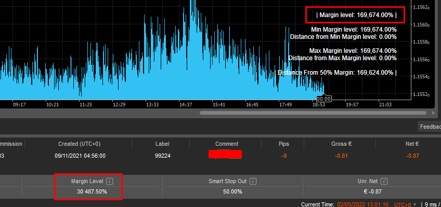Click the Smart Stop Out value 50.00%

coord(232,192)
